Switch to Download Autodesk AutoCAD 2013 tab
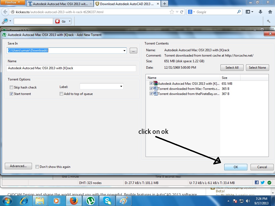The height and width of the screenshot is (206, 275). click(x=127, y=4)
